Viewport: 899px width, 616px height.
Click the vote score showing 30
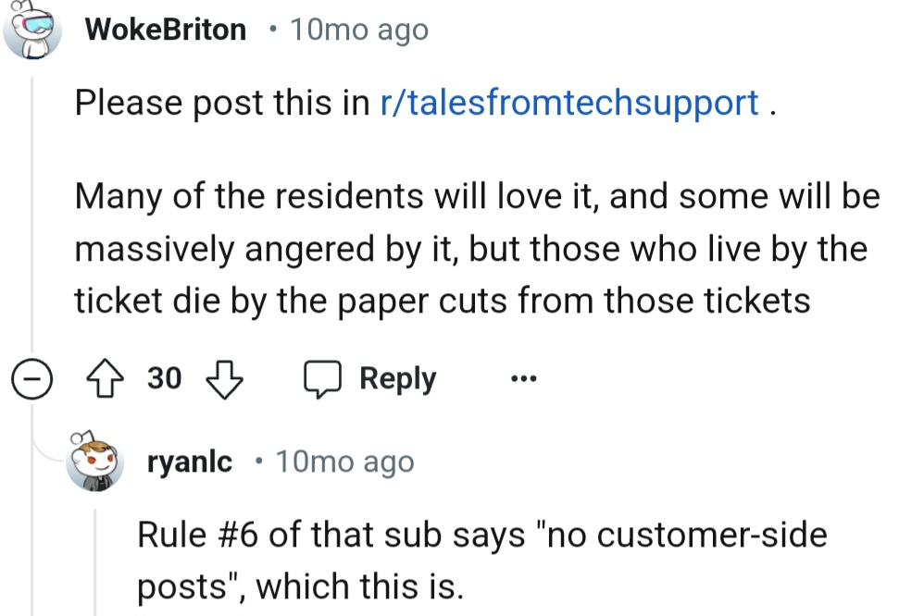(164, 377)
